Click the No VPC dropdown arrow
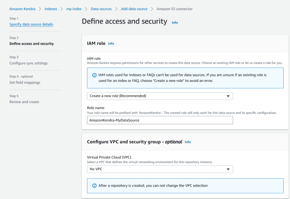The height and width of the screenshot is (199, 290). pyautogui.click(x=228, y=169)
